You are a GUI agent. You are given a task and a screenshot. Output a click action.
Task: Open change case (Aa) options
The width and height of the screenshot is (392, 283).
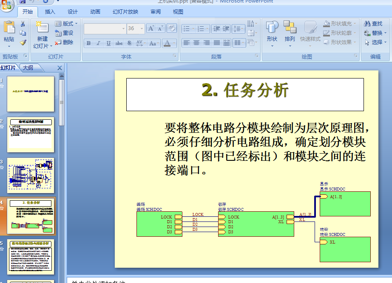(154, 43)
